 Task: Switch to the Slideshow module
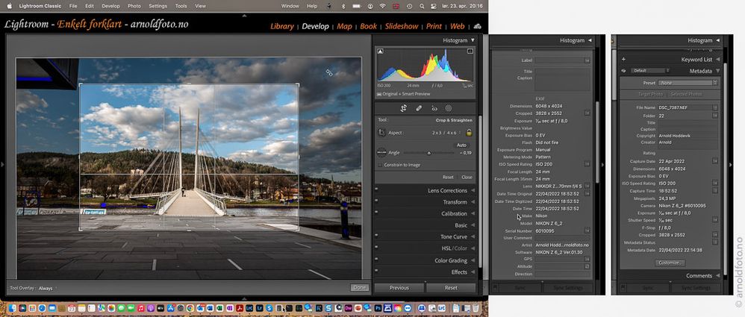(402, 26)
